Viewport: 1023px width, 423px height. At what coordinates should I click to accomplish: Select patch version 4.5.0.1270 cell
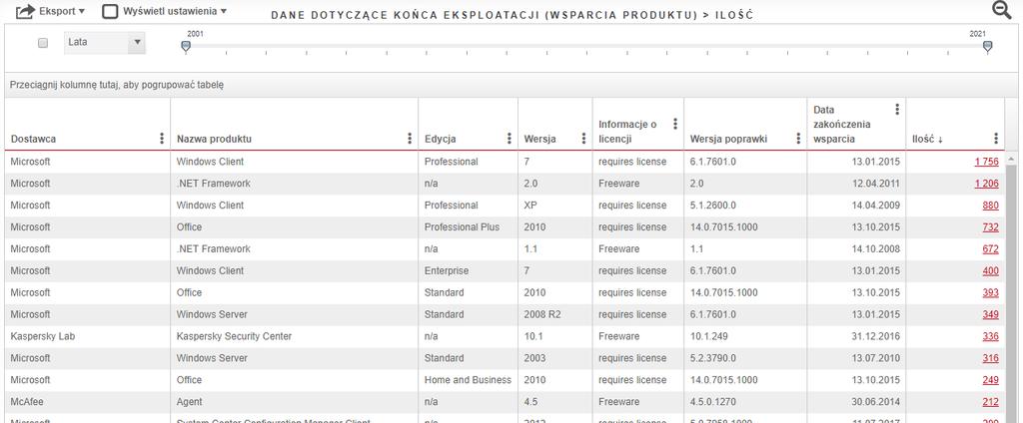tap(745, 402)
